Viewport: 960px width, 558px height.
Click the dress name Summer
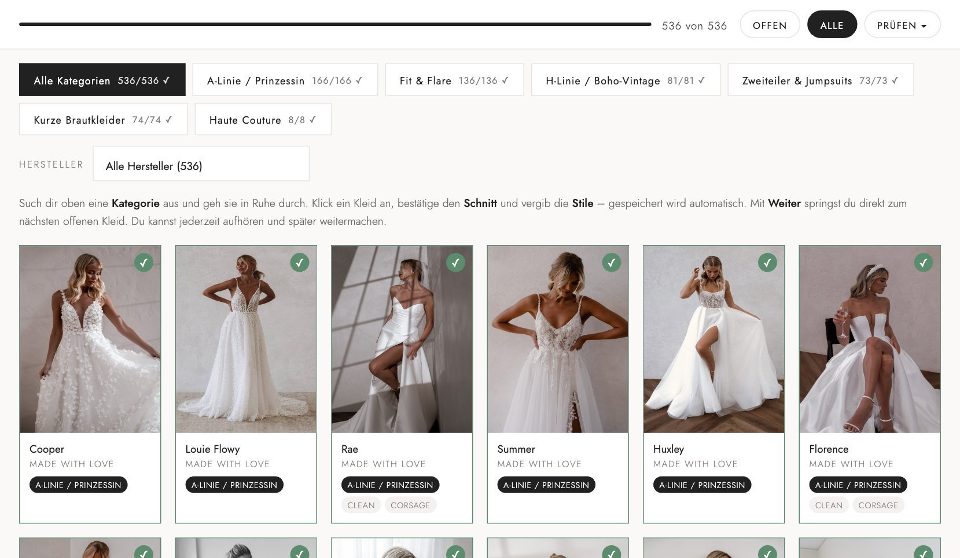[x=516, y=449]
